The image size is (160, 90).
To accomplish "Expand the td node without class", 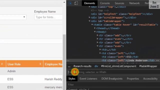I will click(x=100, y=49).
